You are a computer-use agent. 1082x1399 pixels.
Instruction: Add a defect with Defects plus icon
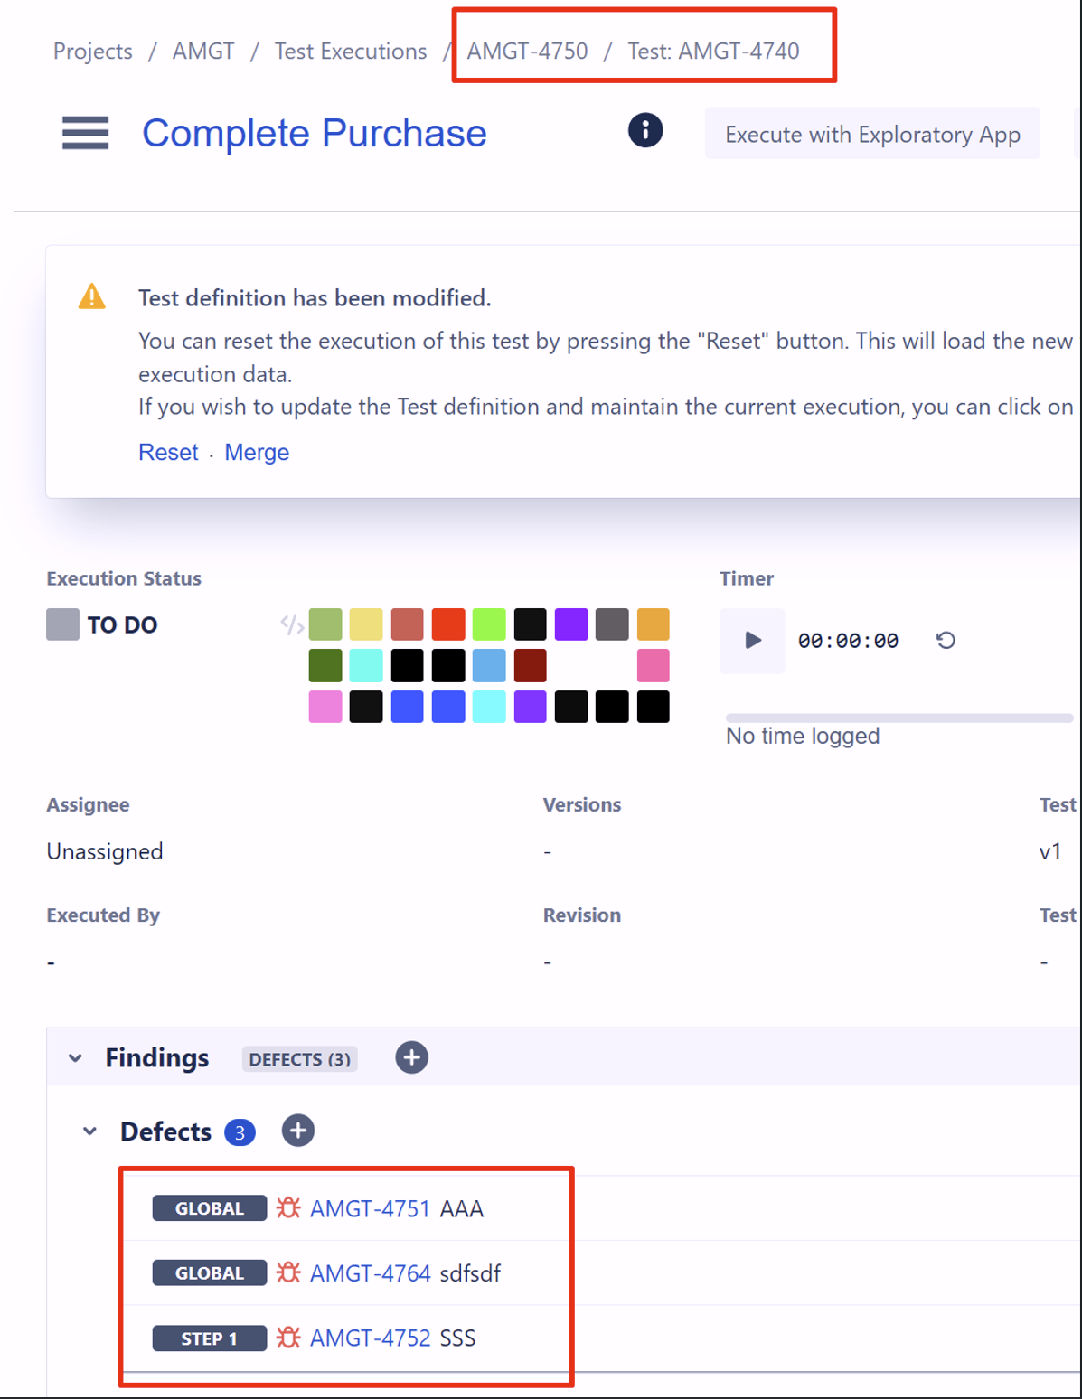pos(297,1131)
